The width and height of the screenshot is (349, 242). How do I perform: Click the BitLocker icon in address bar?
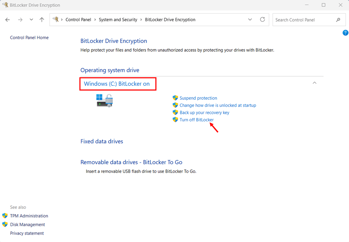[x=56, y=19]
